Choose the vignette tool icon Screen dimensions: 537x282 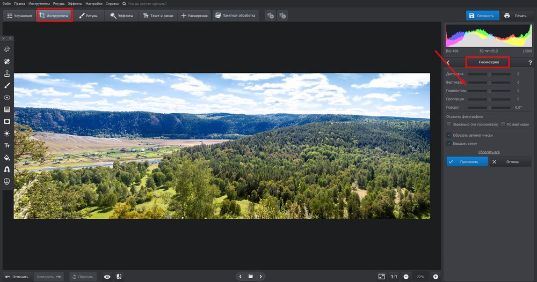[x=7, y=122]
